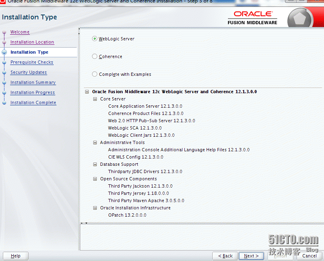This screenshot has width=324, height=261.
Task: Click the Installation Type step bullet icon
Action: [4, 52]
